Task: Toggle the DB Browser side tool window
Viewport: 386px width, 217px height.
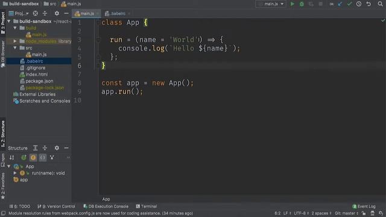Action: point(3,54)
